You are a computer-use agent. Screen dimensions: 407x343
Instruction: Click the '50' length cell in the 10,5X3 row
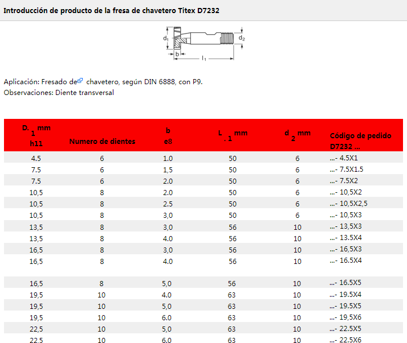tap(233, 216)
